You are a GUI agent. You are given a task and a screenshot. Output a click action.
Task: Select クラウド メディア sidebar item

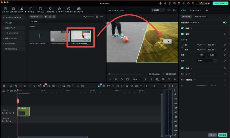pyautogui.click(x=12, y=33)
